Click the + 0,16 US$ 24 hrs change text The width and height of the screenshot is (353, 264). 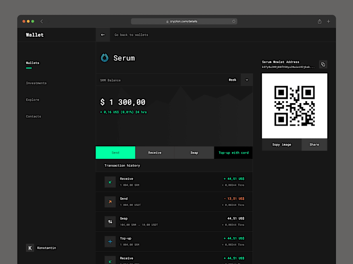click(124, 112)
